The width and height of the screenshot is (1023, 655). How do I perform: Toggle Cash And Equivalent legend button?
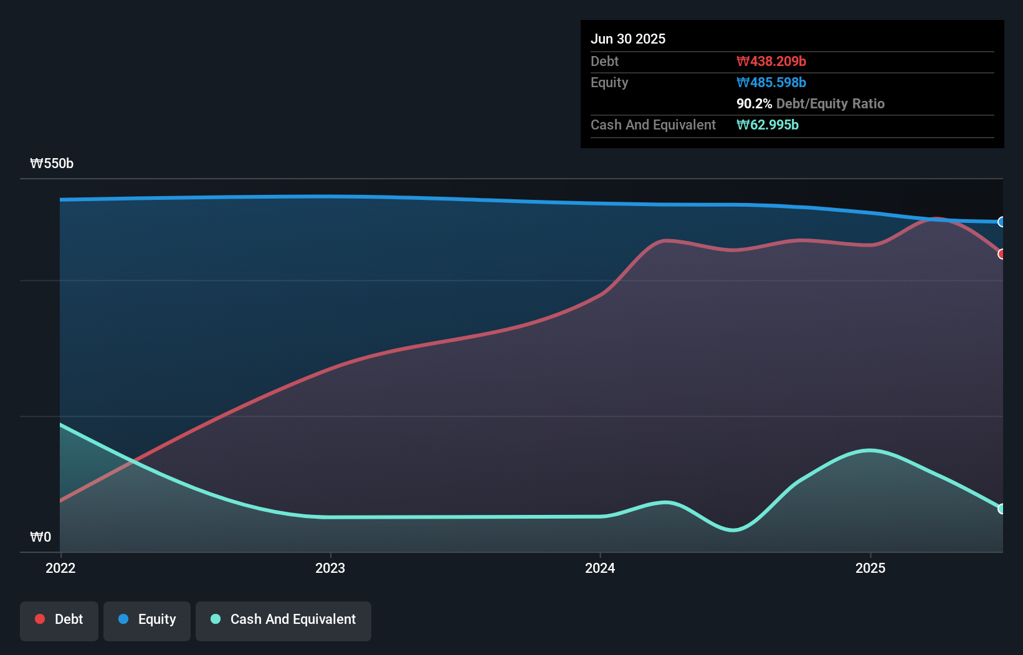(283, 621)
